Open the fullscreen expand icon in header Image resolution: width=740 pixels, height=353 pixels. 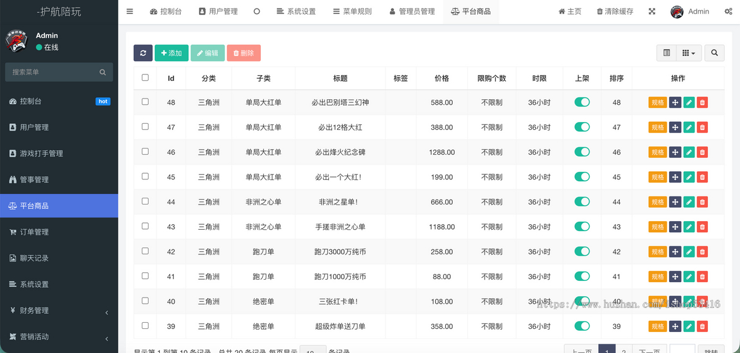tap(652, 11)
